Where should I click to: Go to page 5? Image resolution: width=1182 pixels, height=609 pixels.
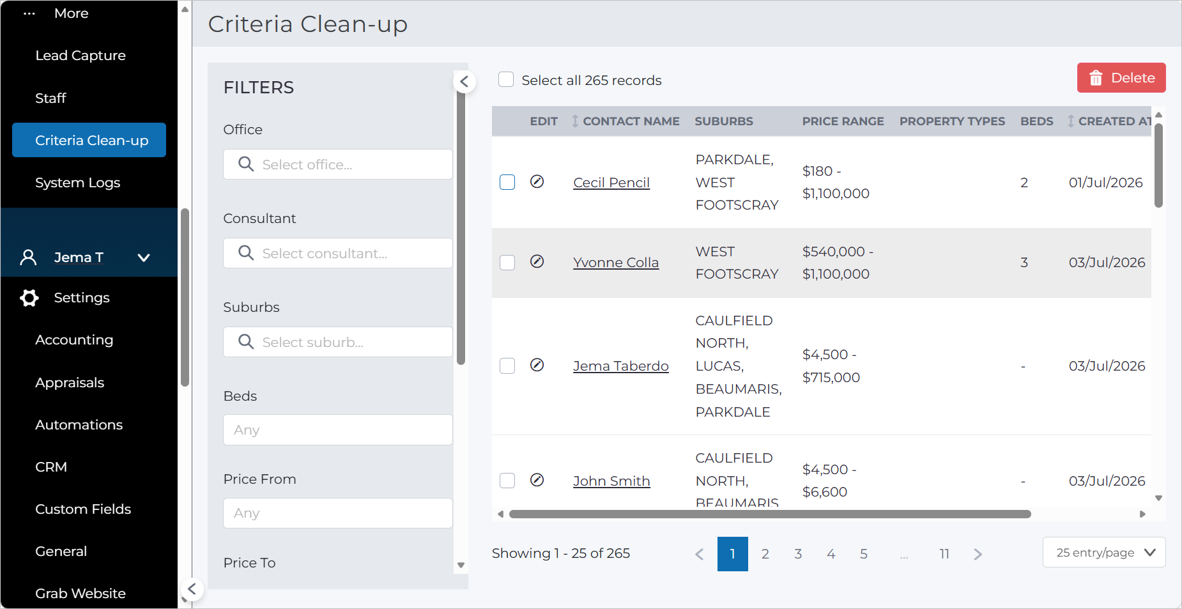coord(864,554)
